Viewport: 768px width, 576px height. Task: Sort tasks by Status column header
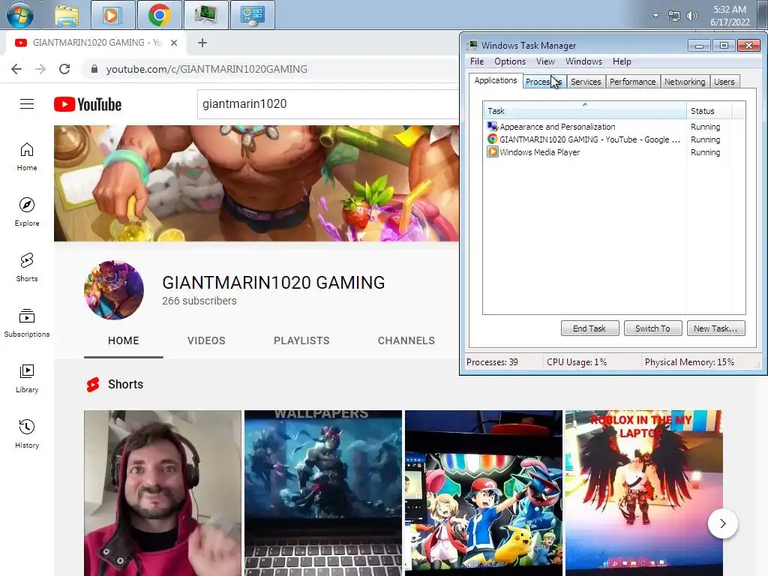pyautogui.click(x=709, y=111)
